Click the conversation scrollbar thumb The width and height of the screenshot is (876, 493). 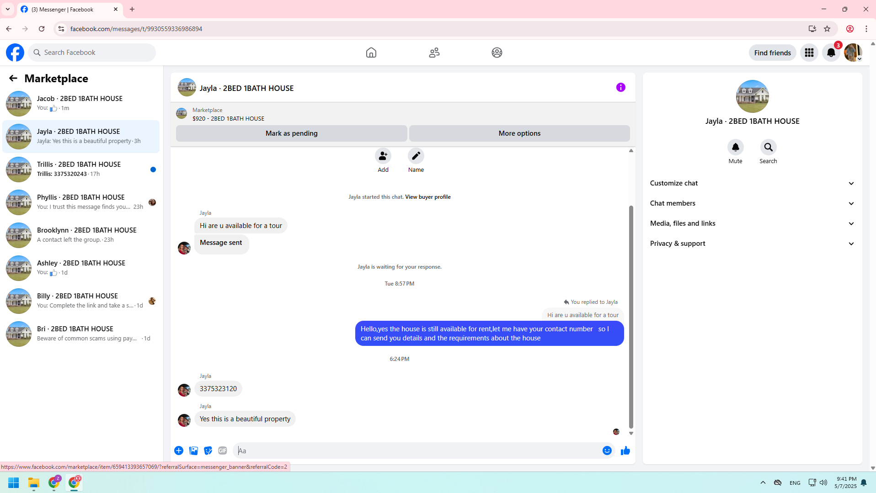[631, 317]
